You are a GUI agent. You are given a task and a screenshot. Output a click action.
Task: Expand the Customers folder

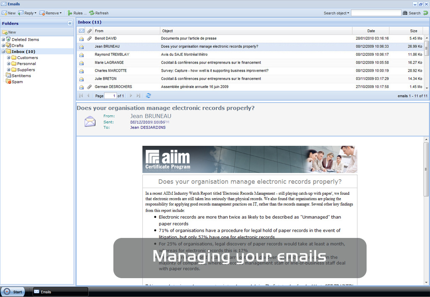click(x=8, y=58)
